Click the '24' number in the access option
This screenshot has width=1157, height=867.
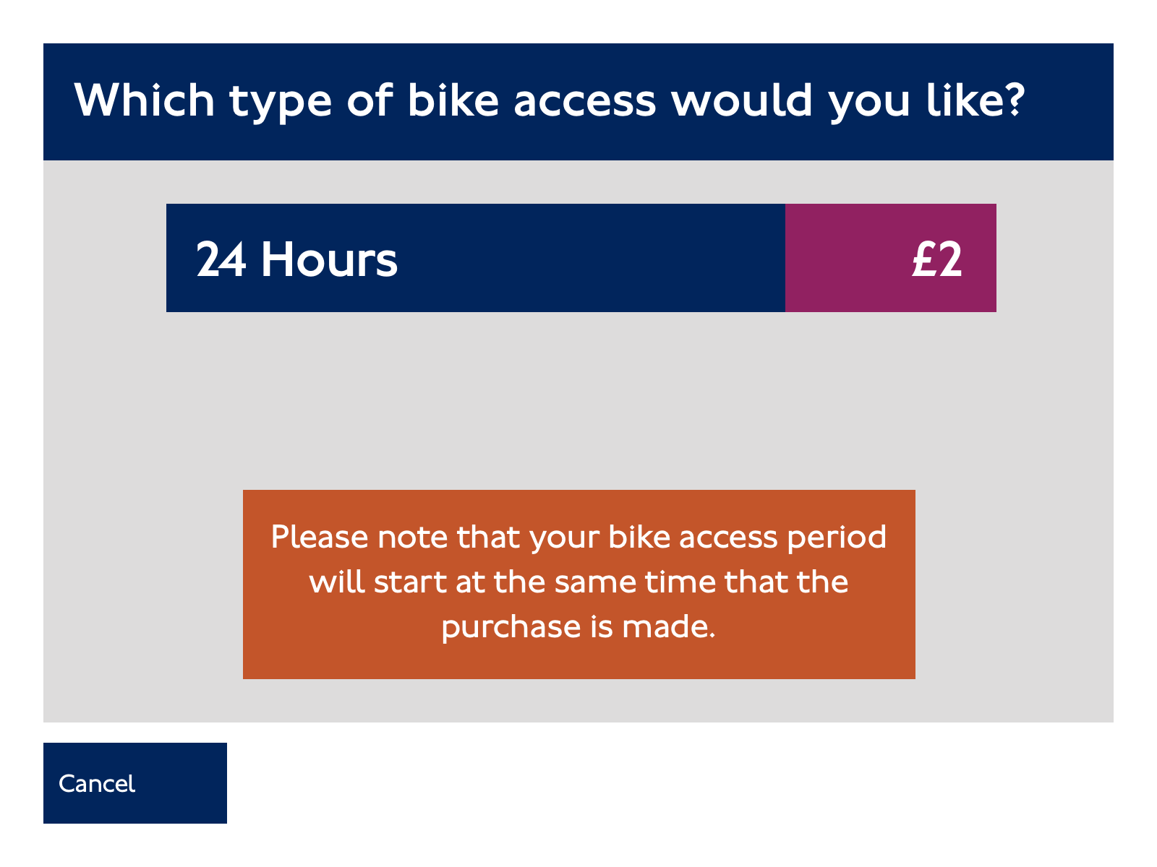[x=221, y=259]
